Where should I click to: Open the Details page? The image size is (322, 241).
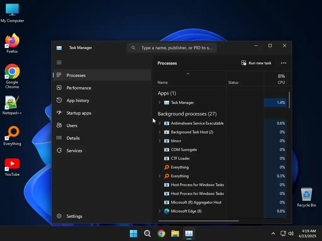(102, 138)
